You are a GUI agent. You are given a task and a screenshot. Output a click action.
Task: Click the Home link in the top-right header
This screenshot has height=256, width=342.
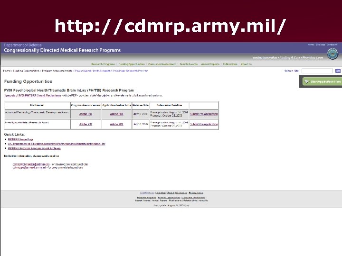(x=311, y=45)
